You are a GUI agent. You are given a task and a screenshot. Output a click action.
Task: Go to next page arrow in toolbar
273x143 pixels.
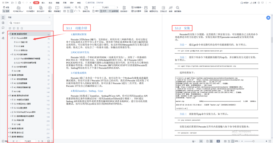[x=117, y=8]
